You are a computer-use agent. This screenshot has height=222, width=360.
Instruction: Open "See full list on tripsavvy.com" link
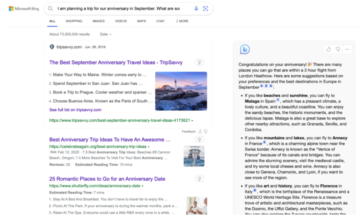75,110
